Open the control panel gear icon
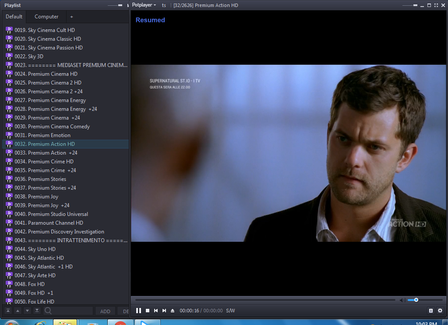The image size is (448, 325). pyautogui.click(x=440, y=311)
